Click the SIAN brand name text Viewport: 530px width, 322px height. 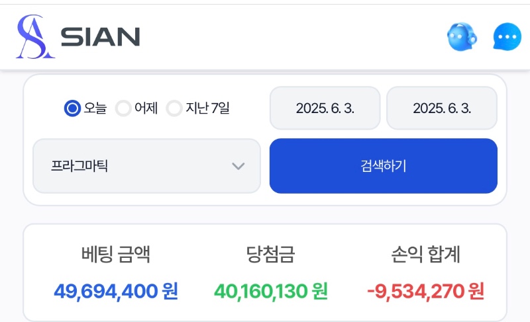(x=100, y=37)
